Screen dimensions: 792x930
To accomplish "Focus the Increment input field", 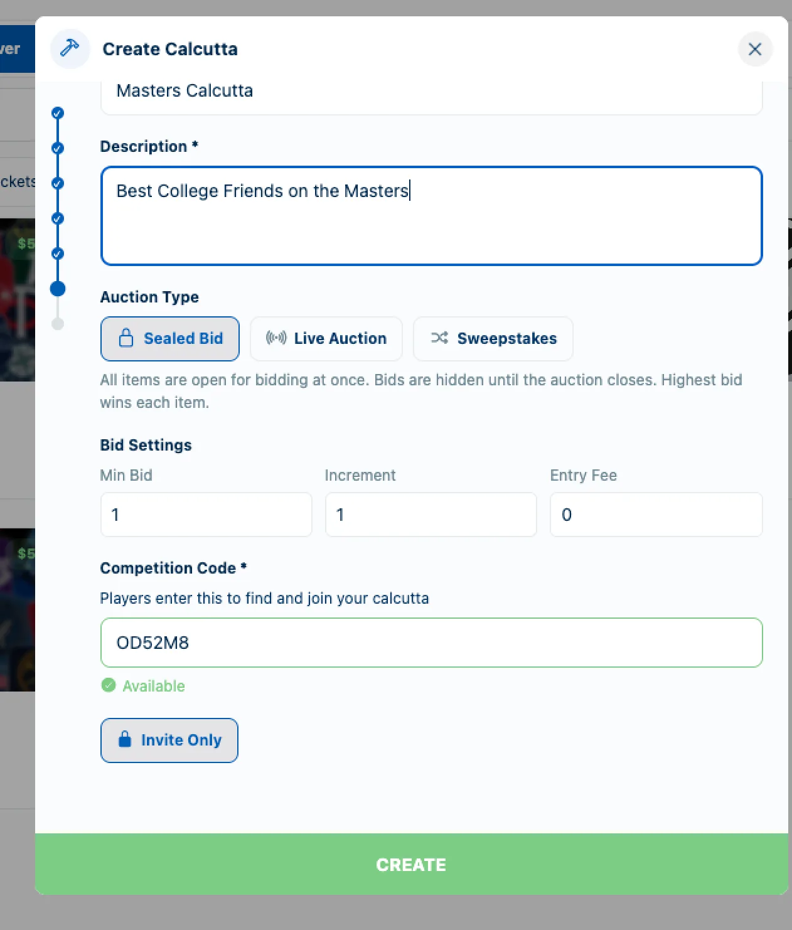I will (x=431, y=515).
